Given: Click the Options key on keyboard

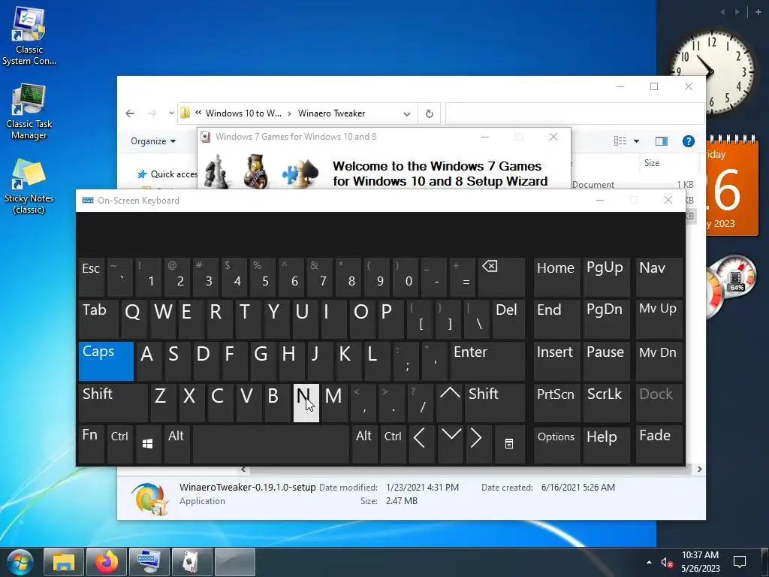Looking at the screenshot, I should tap(556, 445).
